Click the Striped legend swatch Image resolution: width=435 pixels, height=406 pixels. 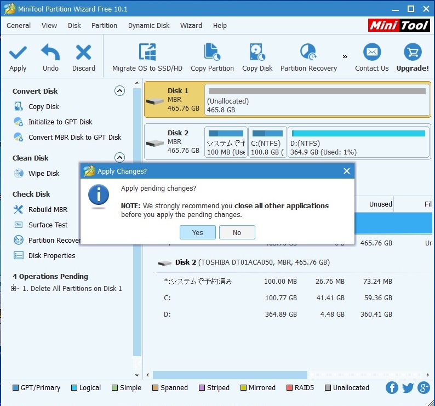(x=202, y=388)
